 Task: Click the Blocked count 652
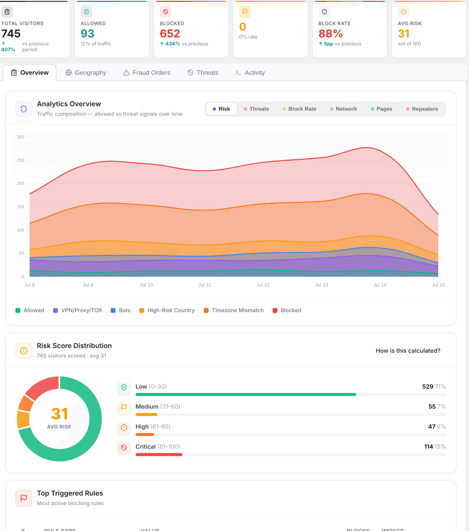point(170,34)
